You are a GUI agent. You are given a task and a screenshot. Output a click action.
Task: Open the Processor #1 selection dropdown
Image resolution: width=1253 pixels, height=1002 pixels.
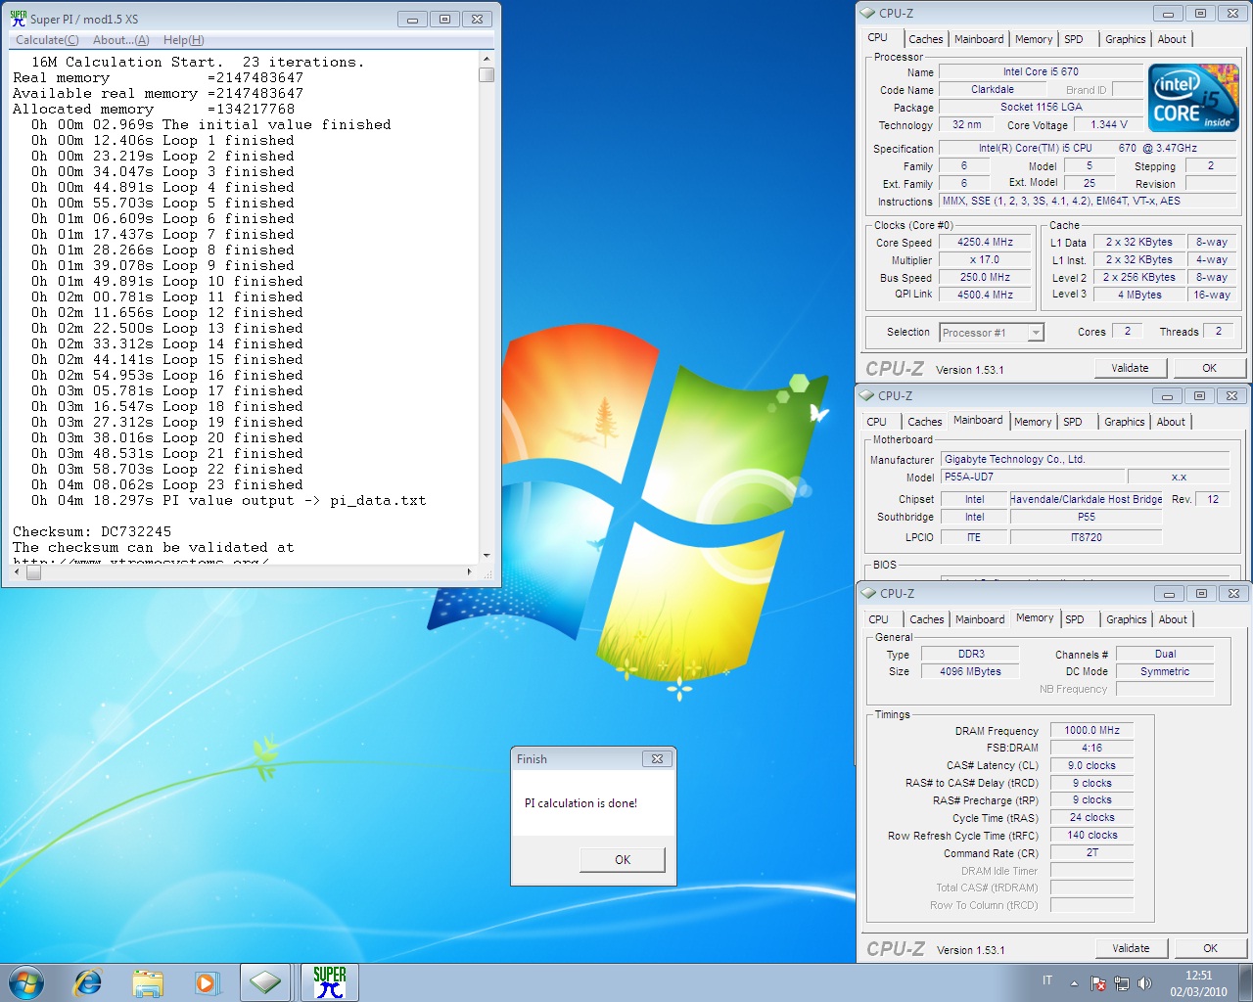tap(992, 333)
